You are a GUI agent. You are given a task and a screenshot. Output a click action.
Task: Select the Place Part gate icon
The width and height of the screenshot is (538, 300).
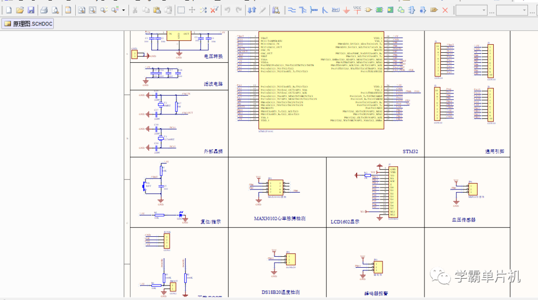pyautogui.click(x=368, y=10)
